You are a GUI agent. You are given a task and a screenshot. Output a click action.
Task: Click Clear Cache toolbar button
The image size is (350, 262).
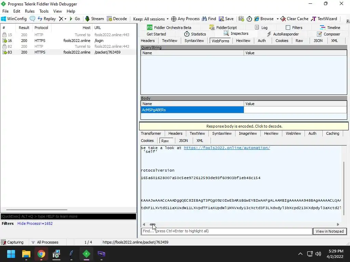[x=294, y=19]
